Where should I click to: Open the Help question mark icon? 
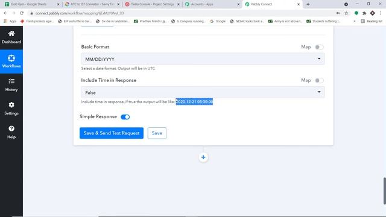11,128
